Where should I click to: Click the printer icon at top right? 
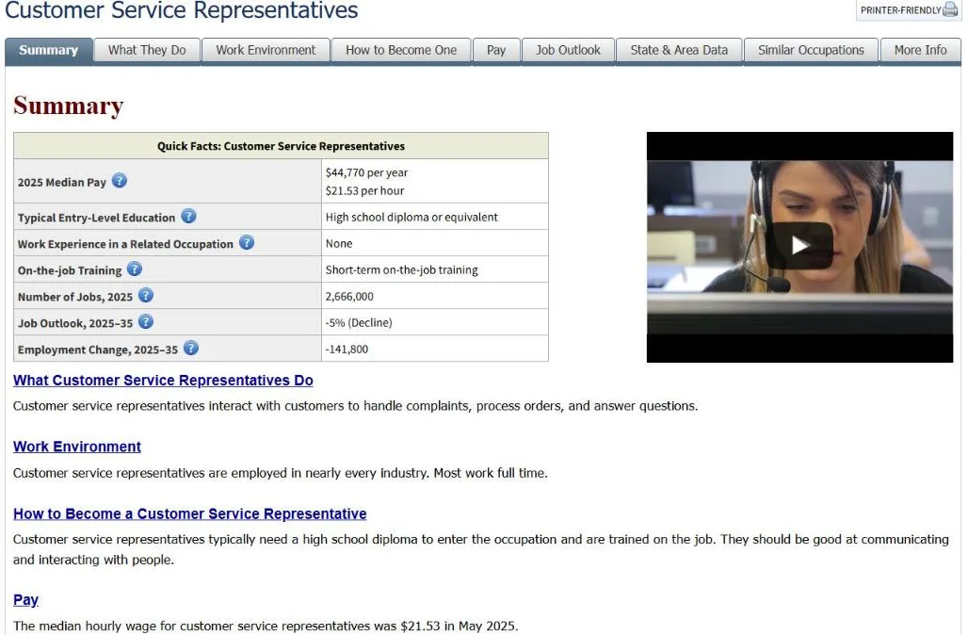(x=950, y=9)
